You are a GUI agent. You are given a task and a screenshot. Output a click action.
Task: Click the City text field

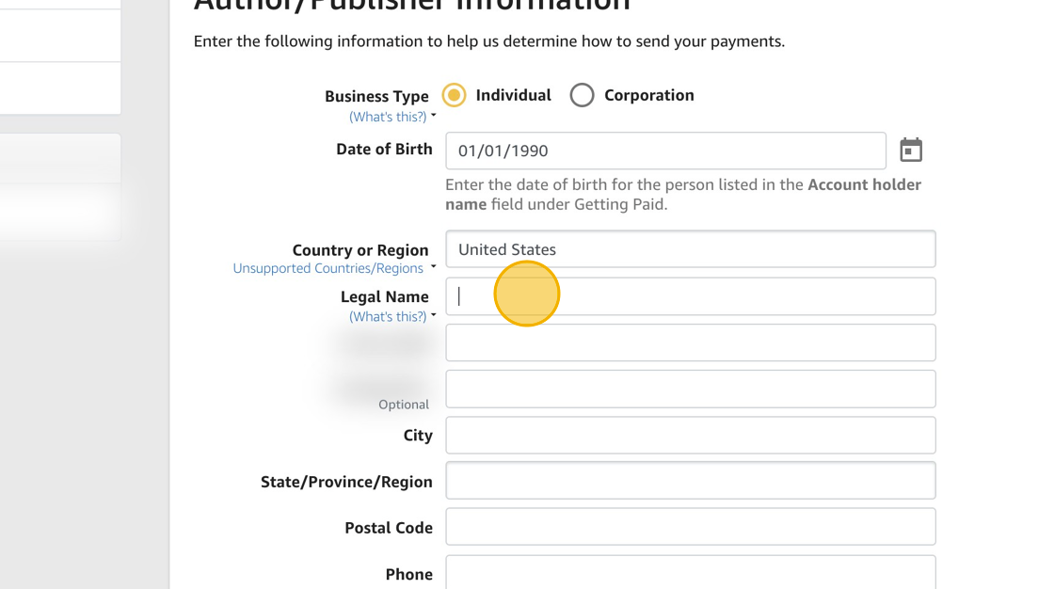tap(690, 435)
